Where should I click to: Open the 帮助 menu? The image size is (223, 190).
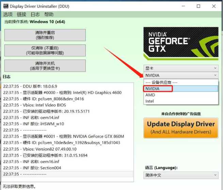(49, 15)
